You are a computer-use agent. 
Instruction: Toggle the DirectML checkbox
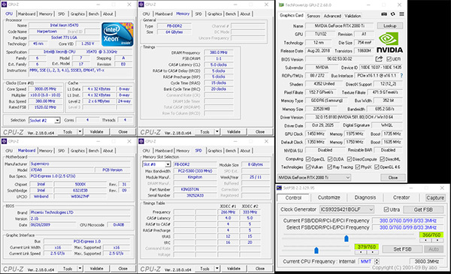click(x=383, y=159)
